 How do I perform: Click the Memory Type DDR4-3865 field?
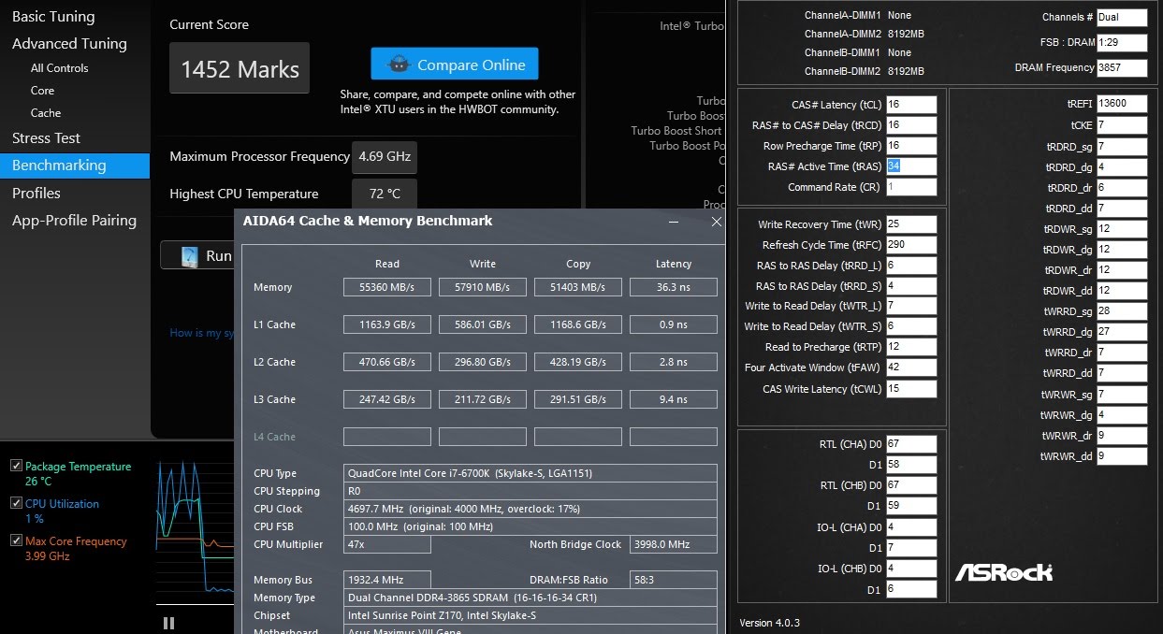click(531, 598)
